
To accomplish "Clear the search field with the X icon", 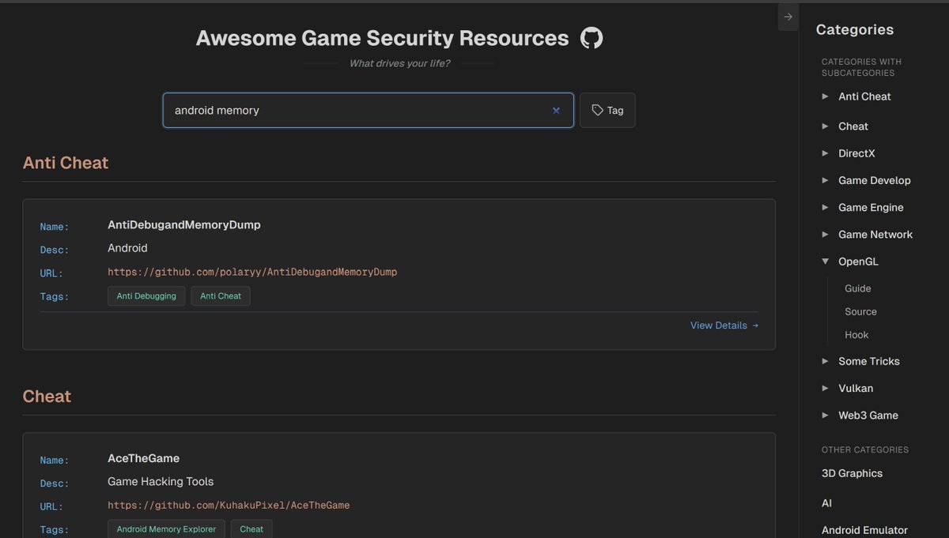I will tap(556, 111).
